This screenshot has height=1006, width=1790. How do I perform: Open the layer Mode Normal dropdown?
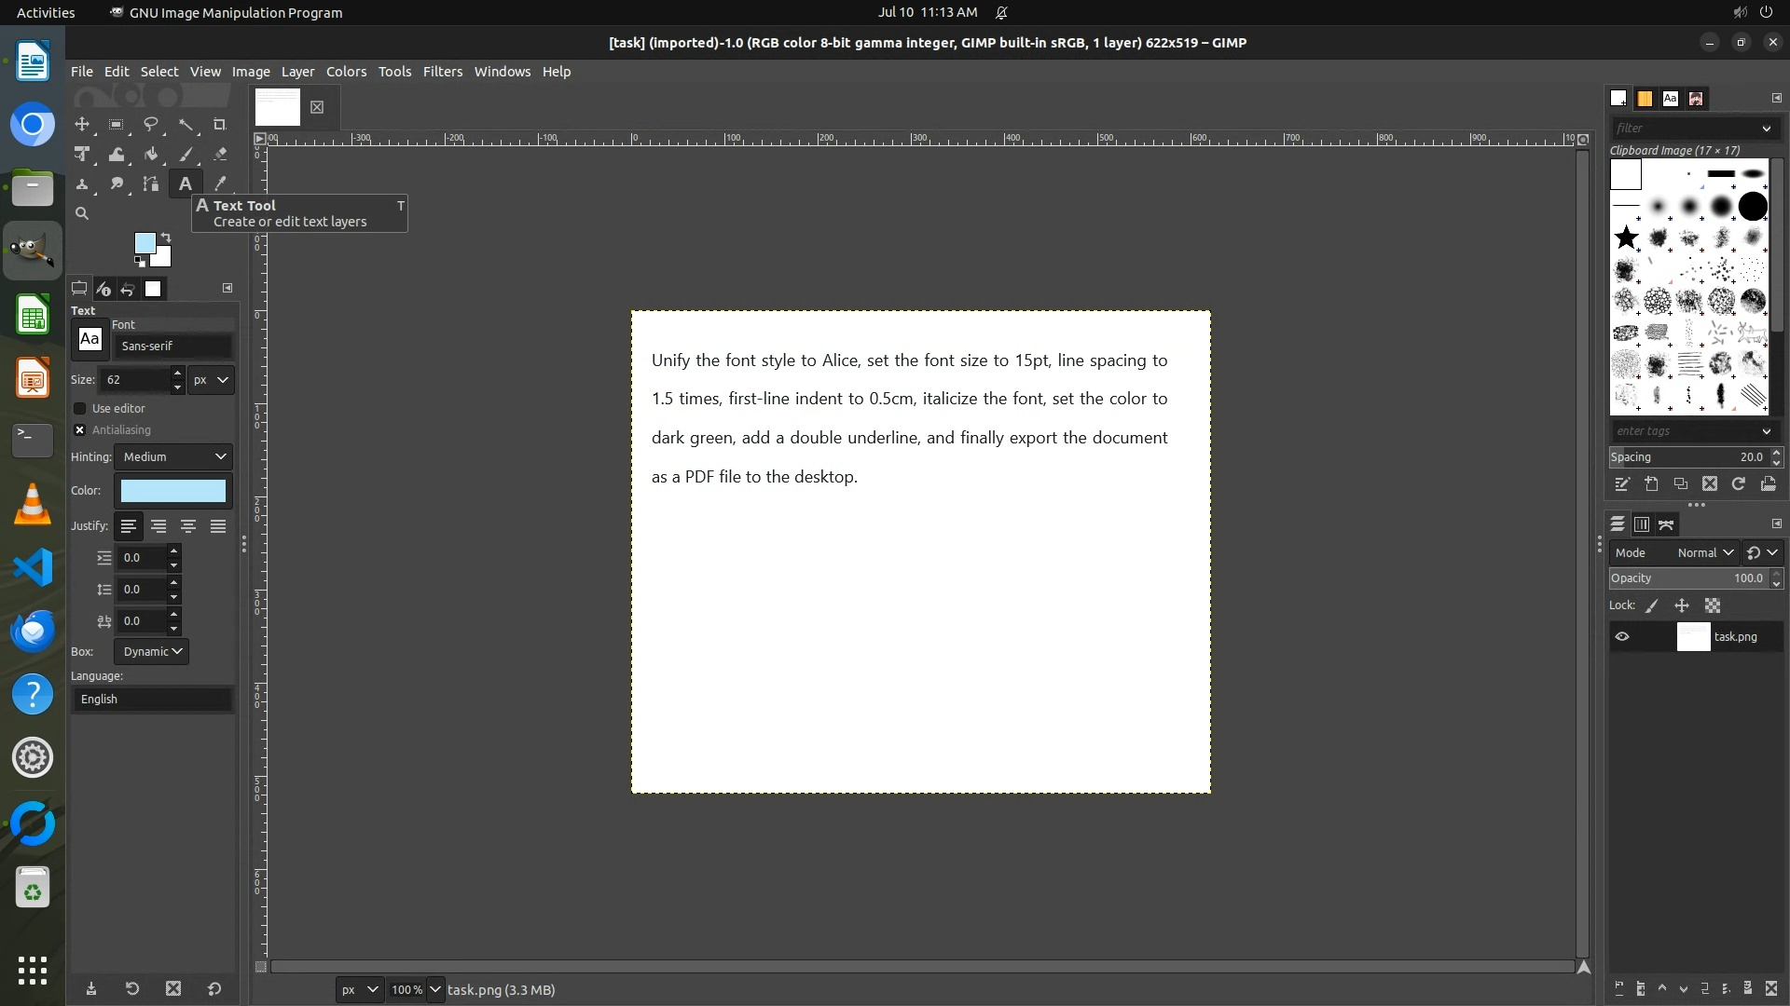pyautogui.click(x=1703, y=552)
